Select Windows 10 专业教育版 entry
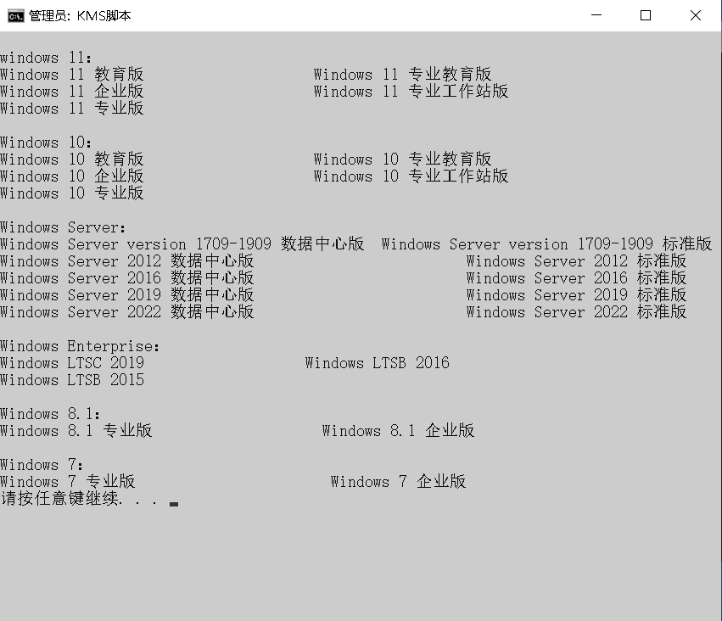Viewport: 722px width, 621px height. coord(404,159)
